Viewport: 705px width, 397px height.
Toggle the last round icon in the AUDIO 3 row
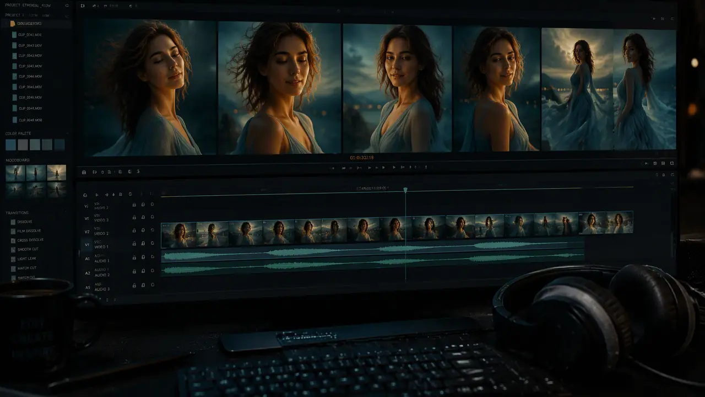click(152, 285)
